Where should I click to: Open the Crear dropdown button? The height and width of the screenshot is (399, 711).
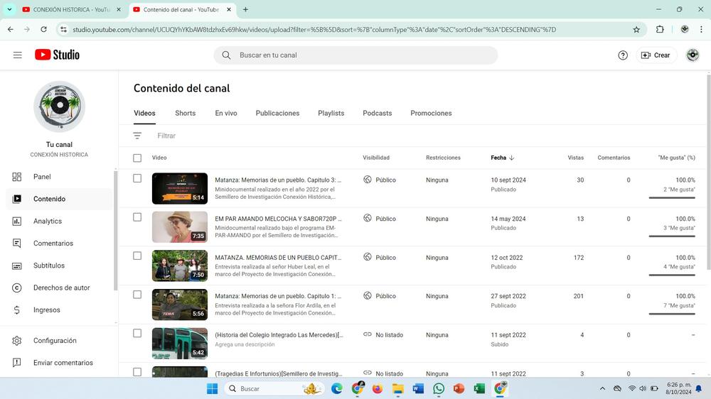tap(656, 55)
